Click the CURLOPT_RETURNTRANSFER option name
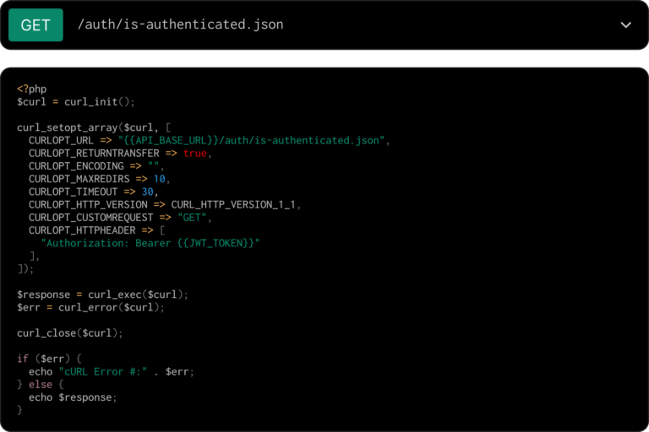This screenshot has height=432, width=649. click(94, 154)
